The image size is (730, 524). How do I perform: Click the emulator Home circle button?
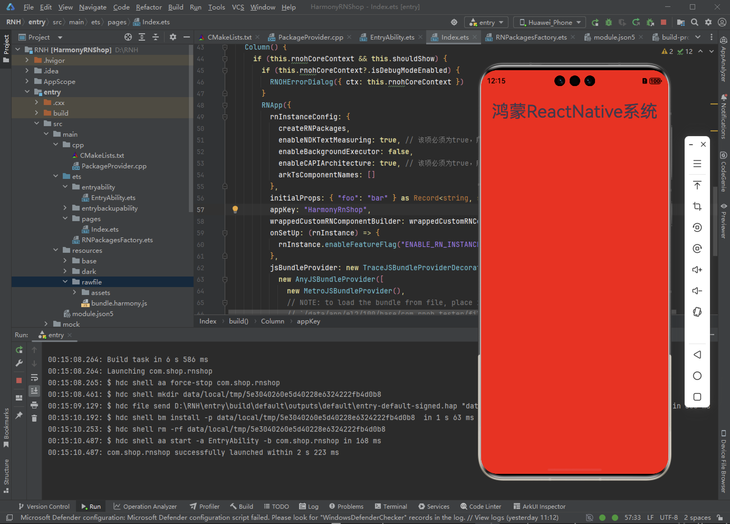697,376
